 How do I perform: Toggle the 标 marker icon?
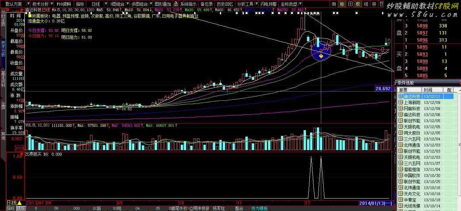coord(342,4)
